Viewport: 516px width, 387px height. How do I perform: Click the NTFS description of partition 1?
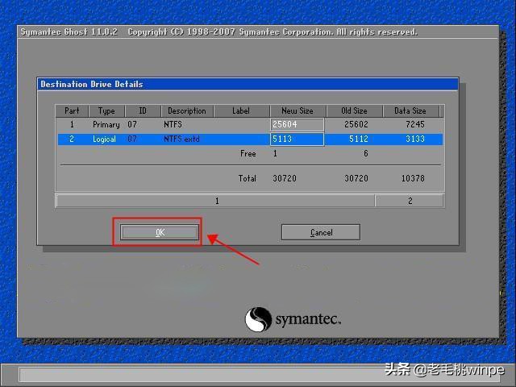tap(173, 125)
